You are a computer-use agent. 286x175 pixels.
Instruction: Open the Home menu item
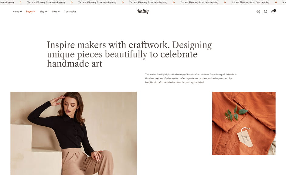[x=16, y=12]
